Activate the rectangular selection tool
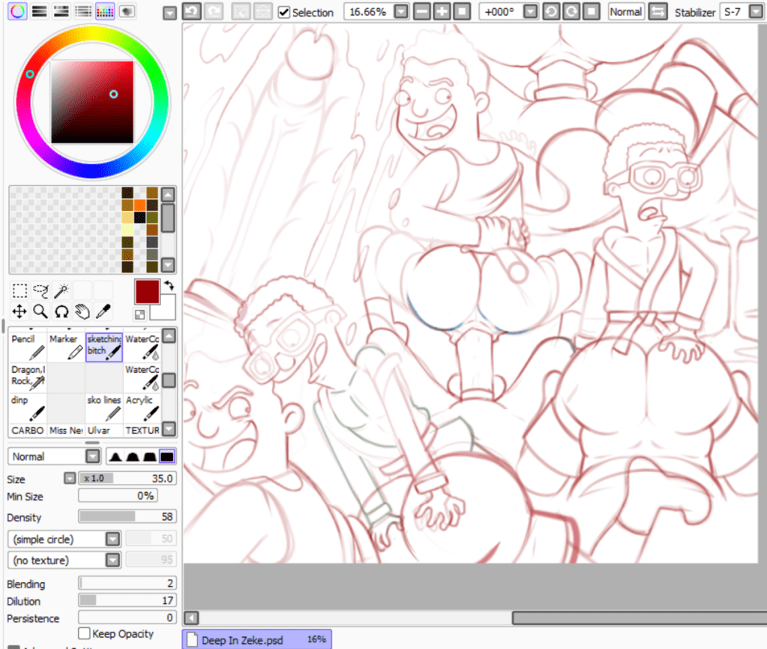767x649 pixels. 19,290
